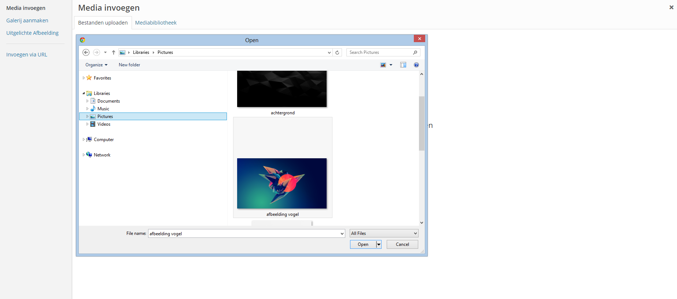
Task: Click the search magnifier icon
Action: (x=415, y=52)
